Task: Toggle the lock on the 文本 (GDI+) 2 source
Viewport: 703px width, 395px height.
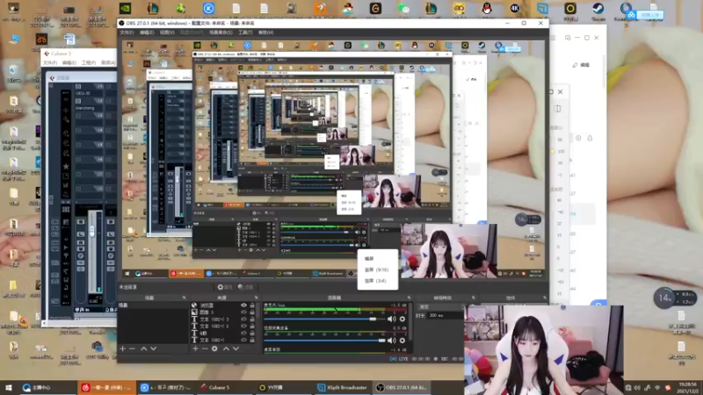Action: pyautogui.click(x=252, y=326)
